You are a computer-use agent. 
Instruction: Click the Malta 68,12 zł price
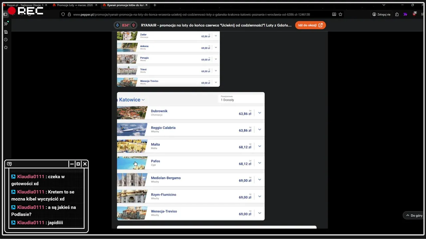[x=245, y=147]
